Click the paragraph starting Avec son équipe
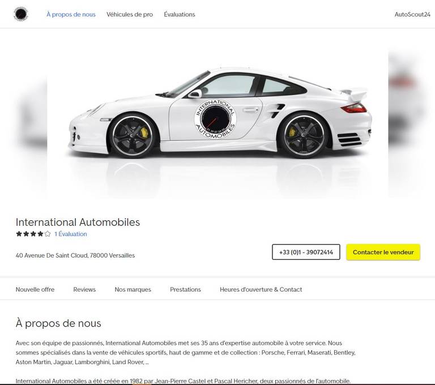The height and width of the screenshot is (385, 435). click(x=186, y=352)
